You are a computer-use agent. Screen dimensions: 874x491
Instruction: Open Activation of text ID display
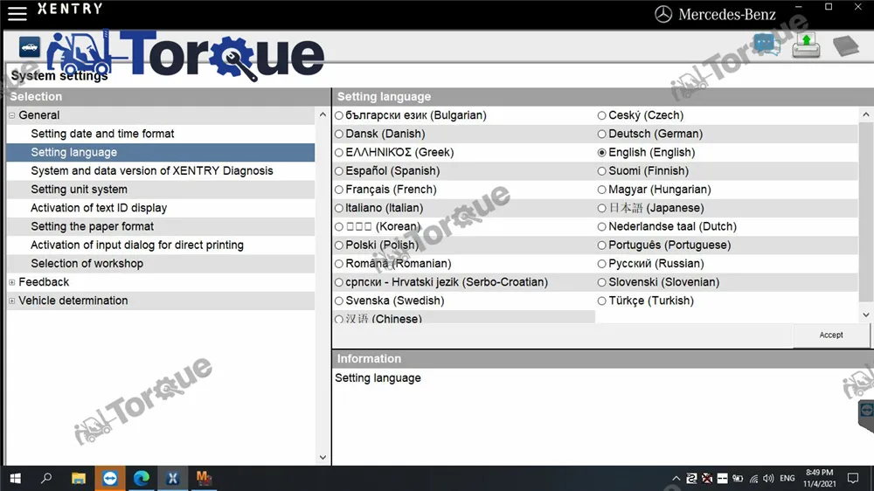(161, 208)
